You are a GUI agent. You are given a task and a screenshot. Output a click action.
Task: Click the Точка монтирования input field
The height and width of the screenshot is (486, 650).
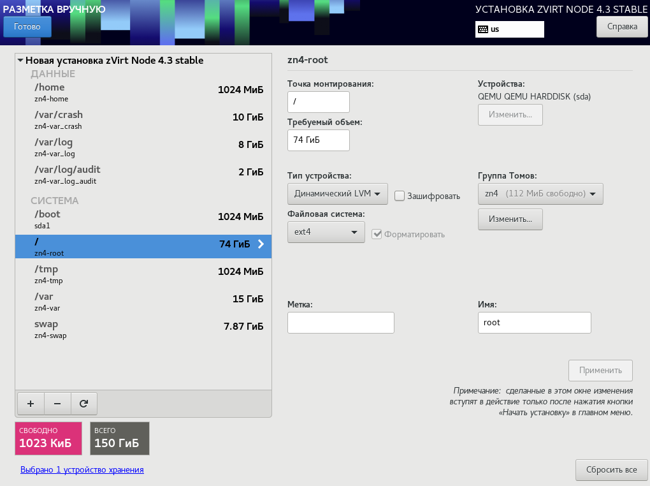[319, 101]
